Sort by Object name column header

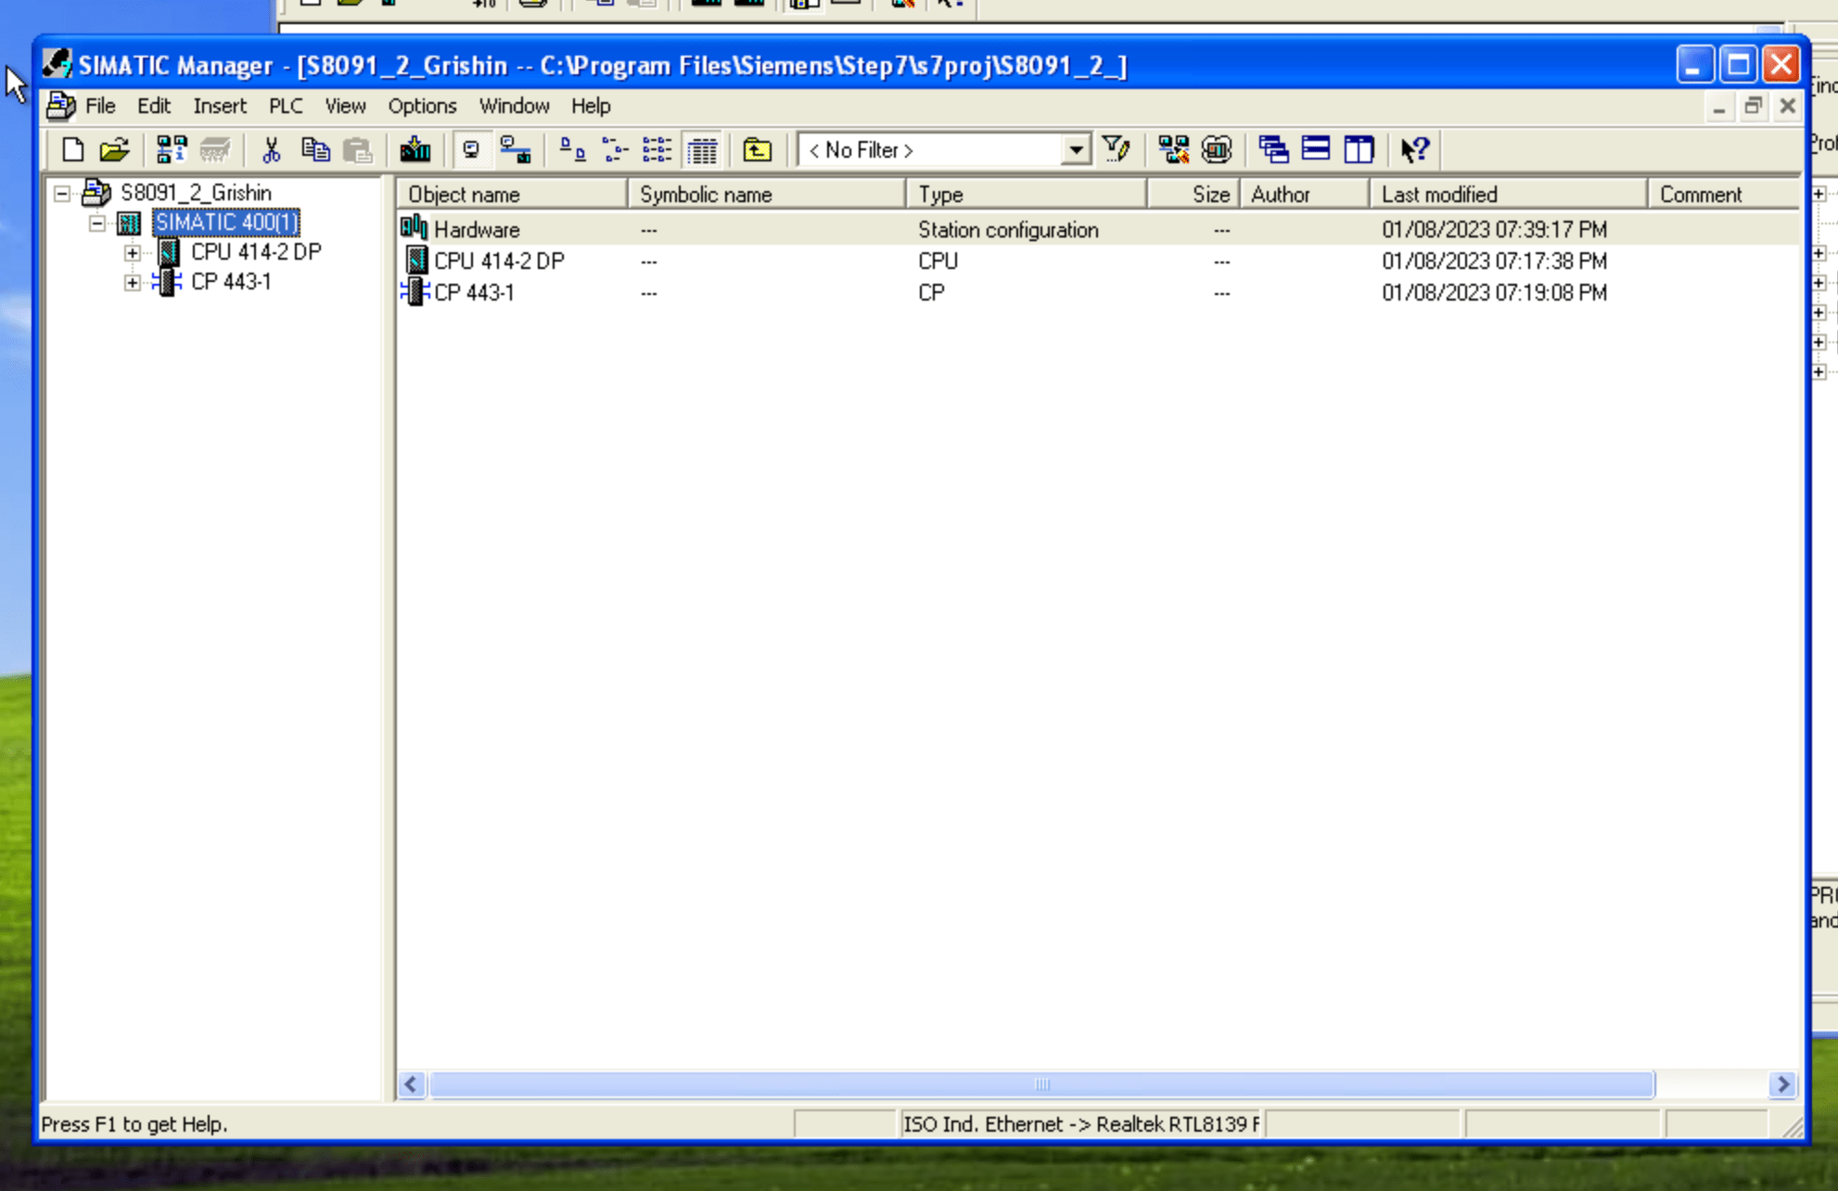click(x=513, y=194)
